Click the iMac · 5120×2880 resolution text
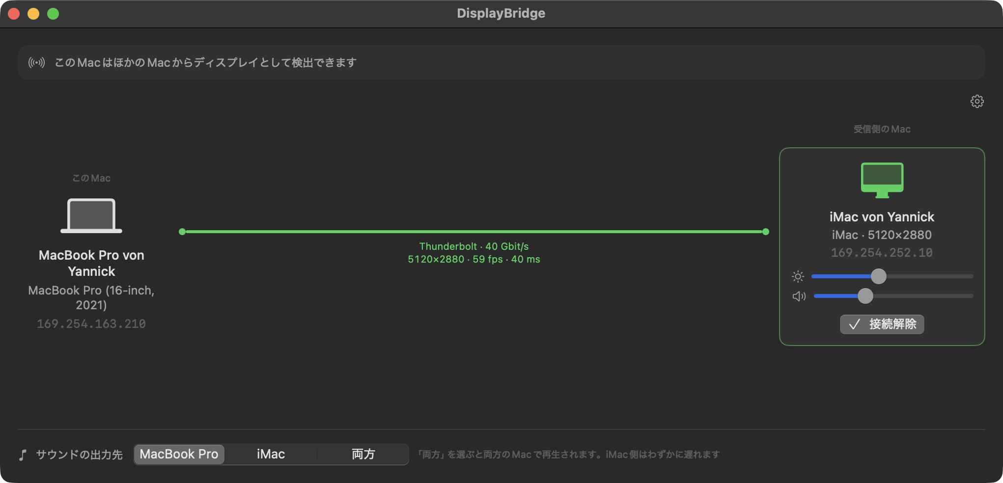1003x483 pixels. (x=882, y=235)
